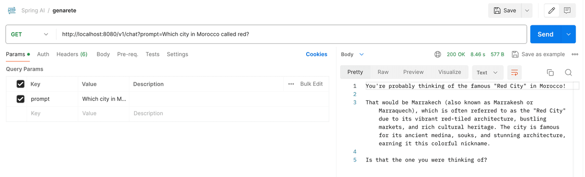Open the Cookies link
This screenshot has width=585, height=177.
pos(316,54)
